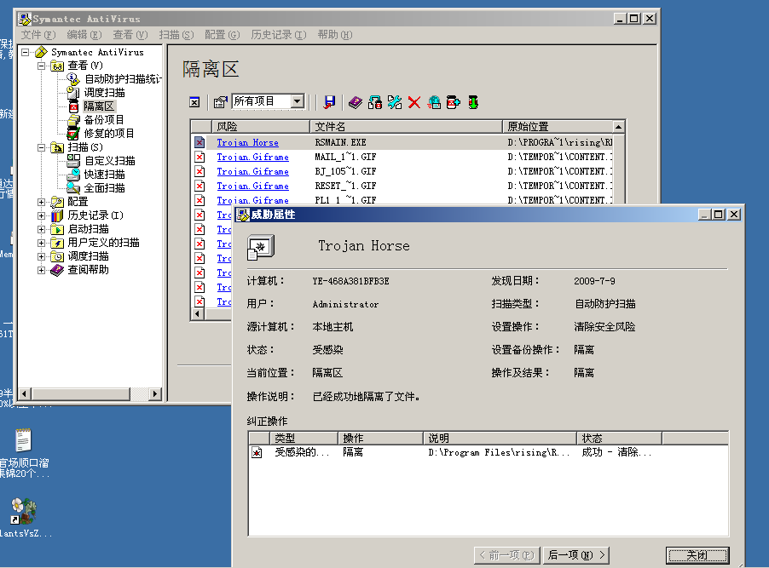The width and height of the screenshot is (769, 568).
Task: Click the notepad file icon on desktop
Action: coord(23,439)
